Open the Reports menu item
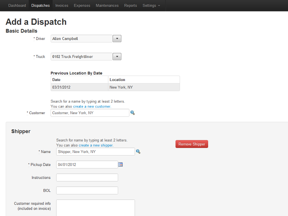Image resolution: width=288 pixels, height=216 pixels. [130, 5]
